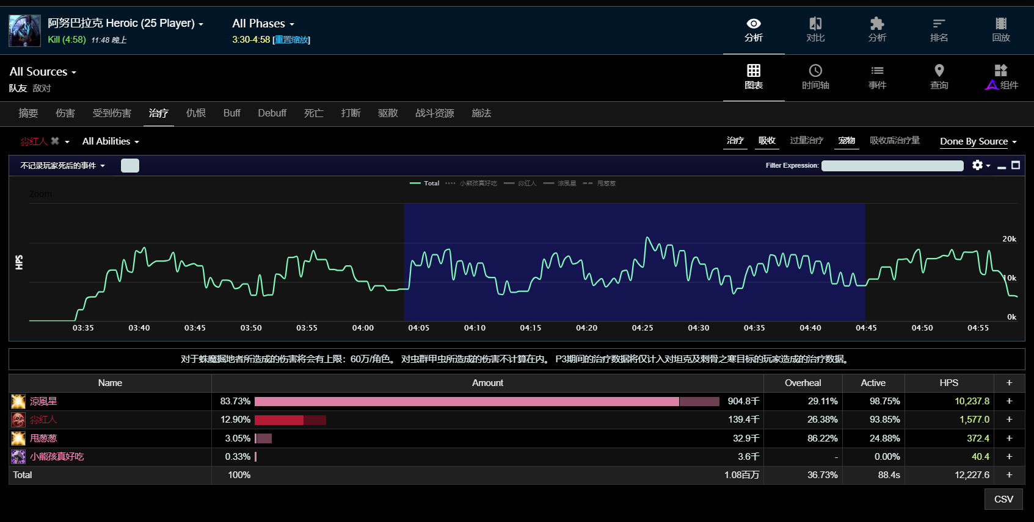Switch to 队友 friendlies
The width and height of the screenshot is (1034, 522).
click(18, 88)
